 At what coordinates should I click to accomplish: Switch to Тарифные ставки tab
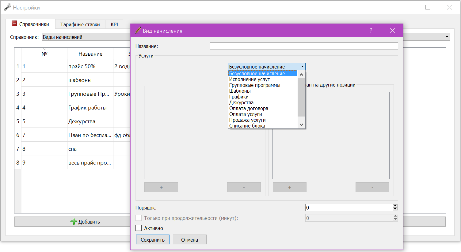80,24
